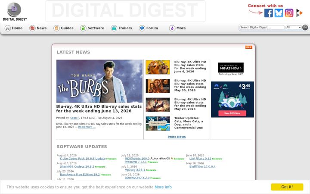Screen dimensions: 310x194
Task: Open MKVToolnix 100.0 link
Action: [137, 159]
